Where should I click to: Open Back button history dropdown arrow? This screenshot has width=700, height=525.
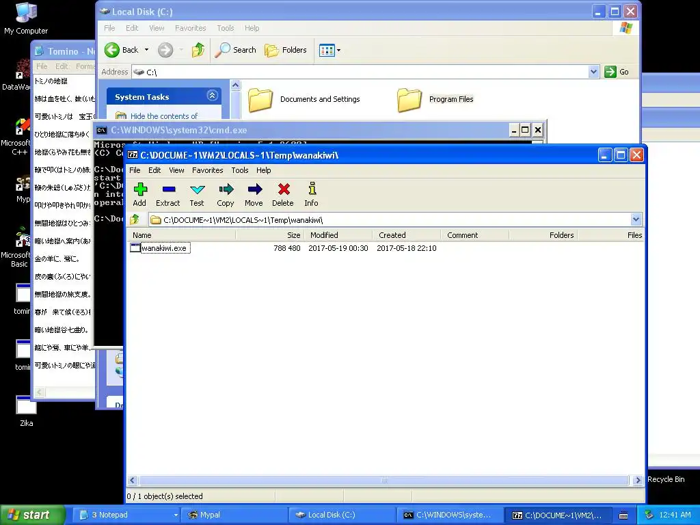pyautogui.click(x=146, y=50)
